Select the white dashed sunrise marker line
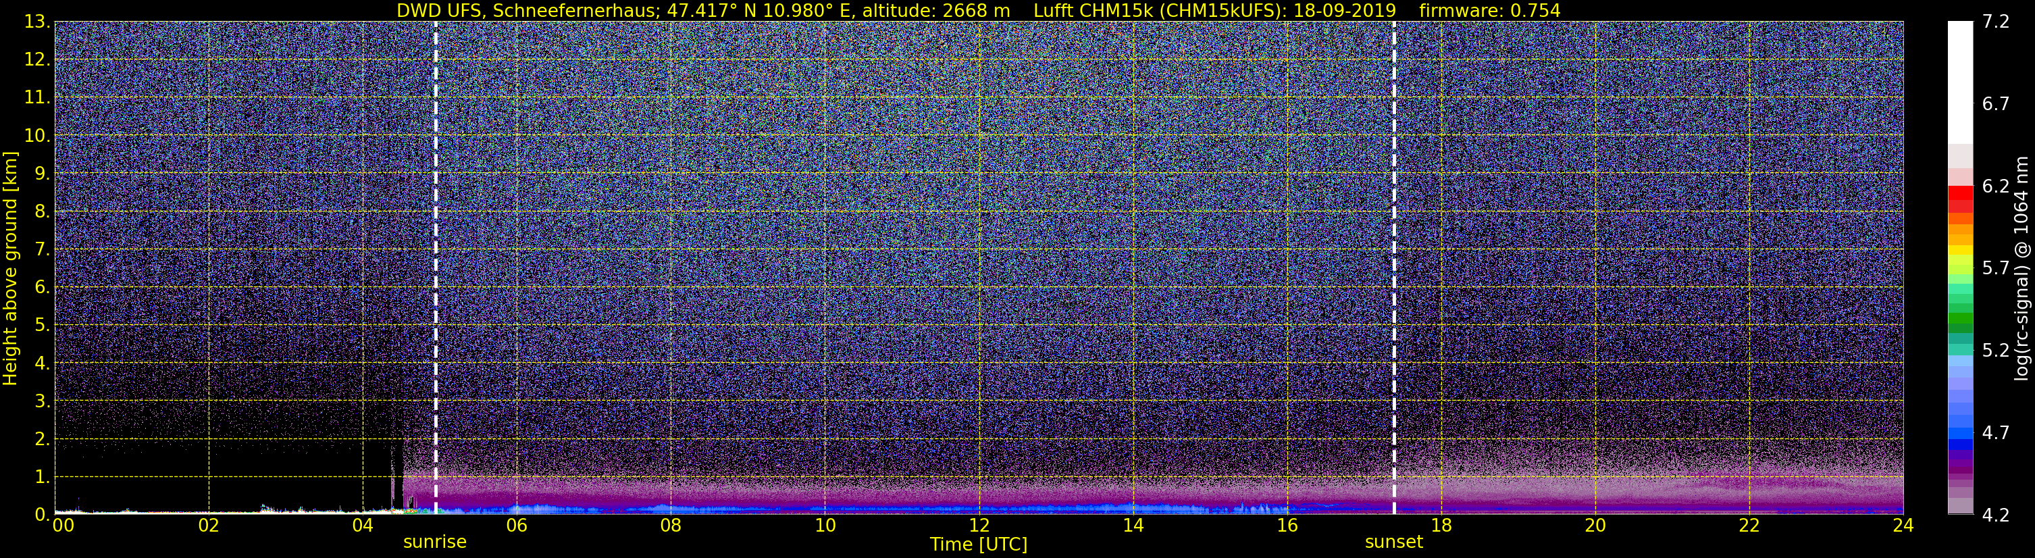The image size is (2035, 558). pyautogui.click(x=435, y=268)
